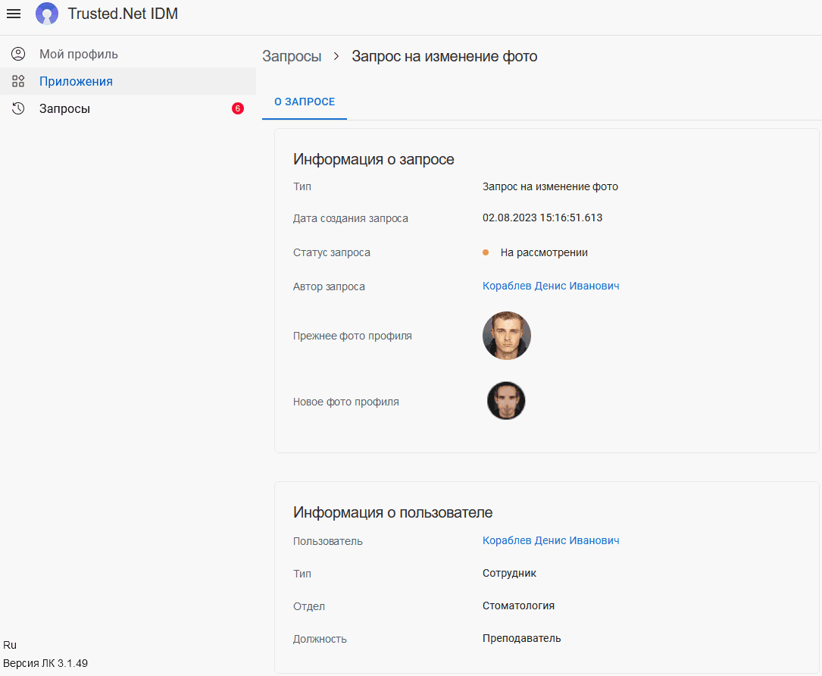Click the label Новое фото профиля

point(345,402)
